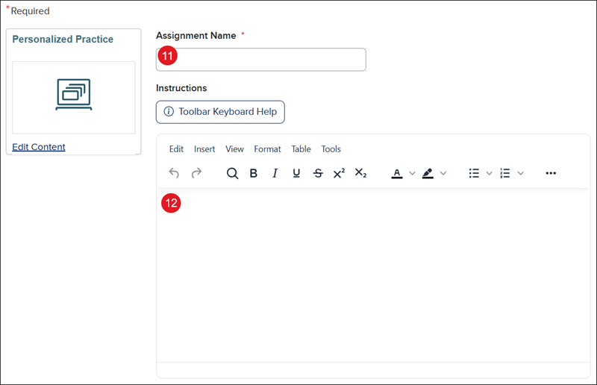
Task: Open Find and Replace magnifier icon
Action: pos(232,173)
